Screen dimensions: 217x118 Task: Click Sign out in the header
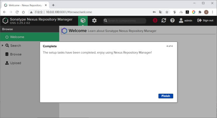point(205,20)
